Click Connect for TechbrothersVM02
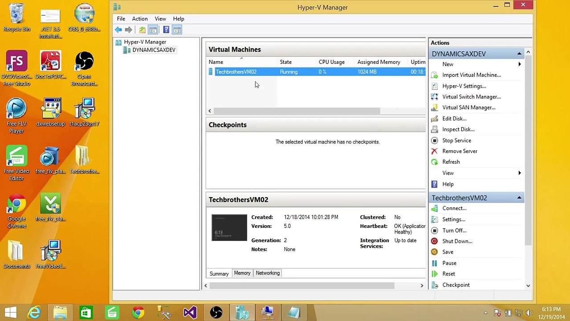Screen dimensions: 570x321 click(x=454, y=208)
